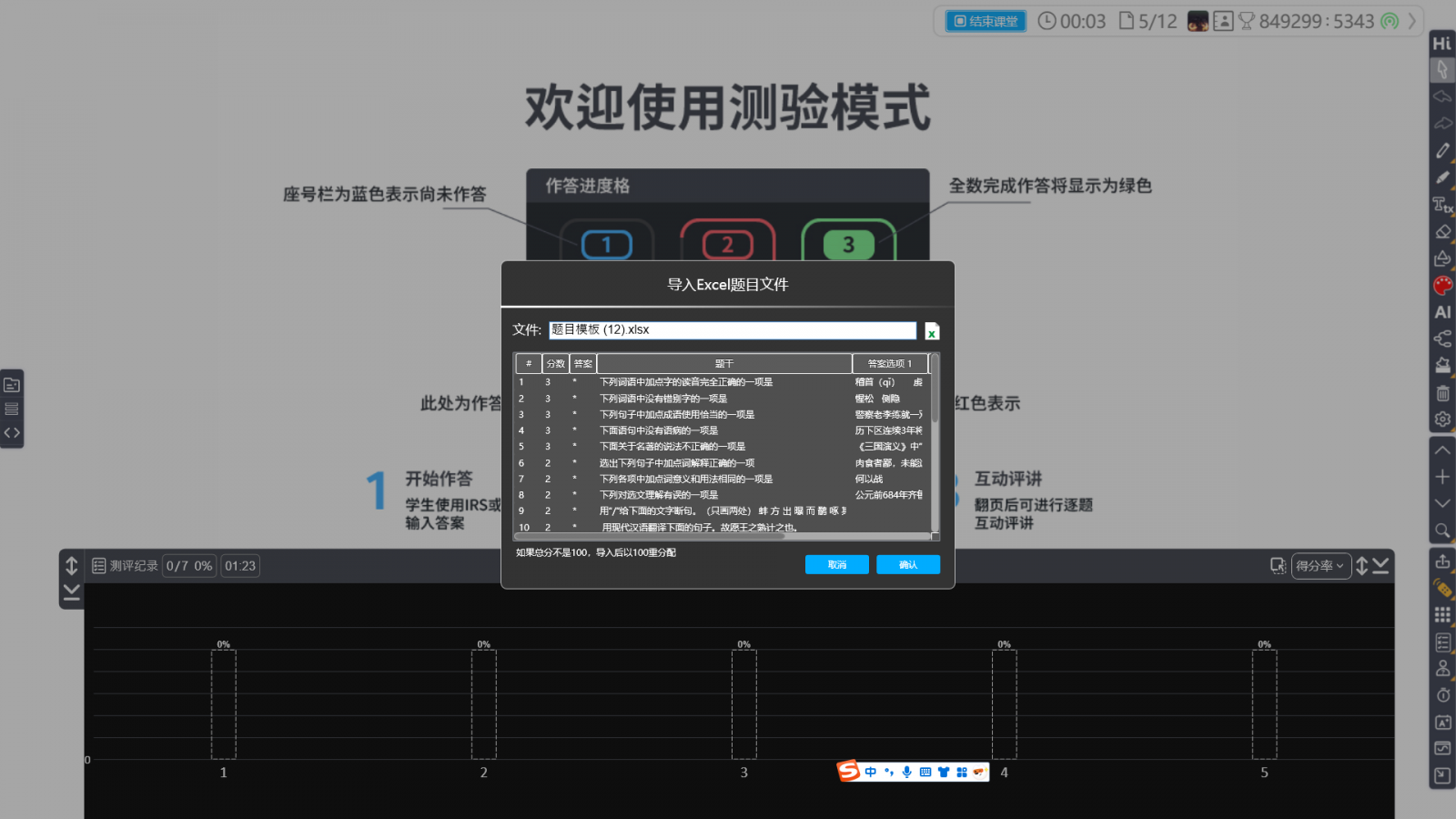Image resolution: width=1456 pixels, height=819 pixels.
Task: Open the AI assistant tool
Action: [x=1442, y=312]
